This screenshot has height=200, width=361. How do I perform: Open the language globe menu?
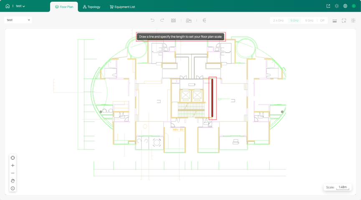[x=345, y=6]
